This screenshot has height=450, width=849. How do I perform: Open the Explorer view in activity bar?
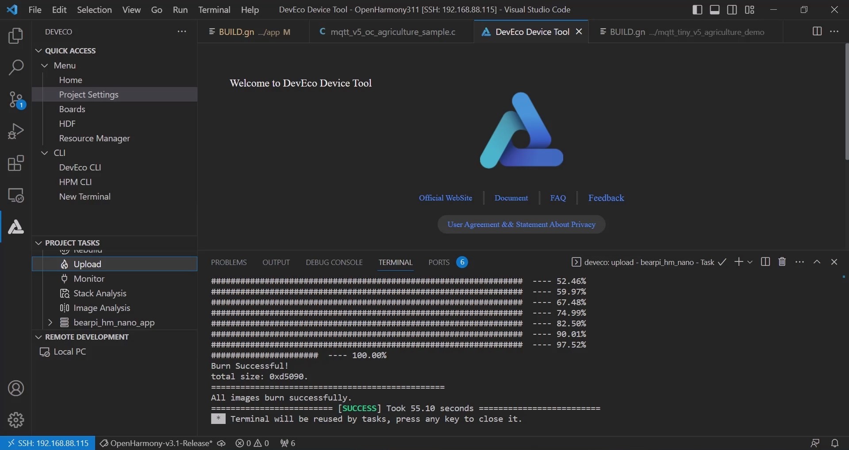coord(16,36)
